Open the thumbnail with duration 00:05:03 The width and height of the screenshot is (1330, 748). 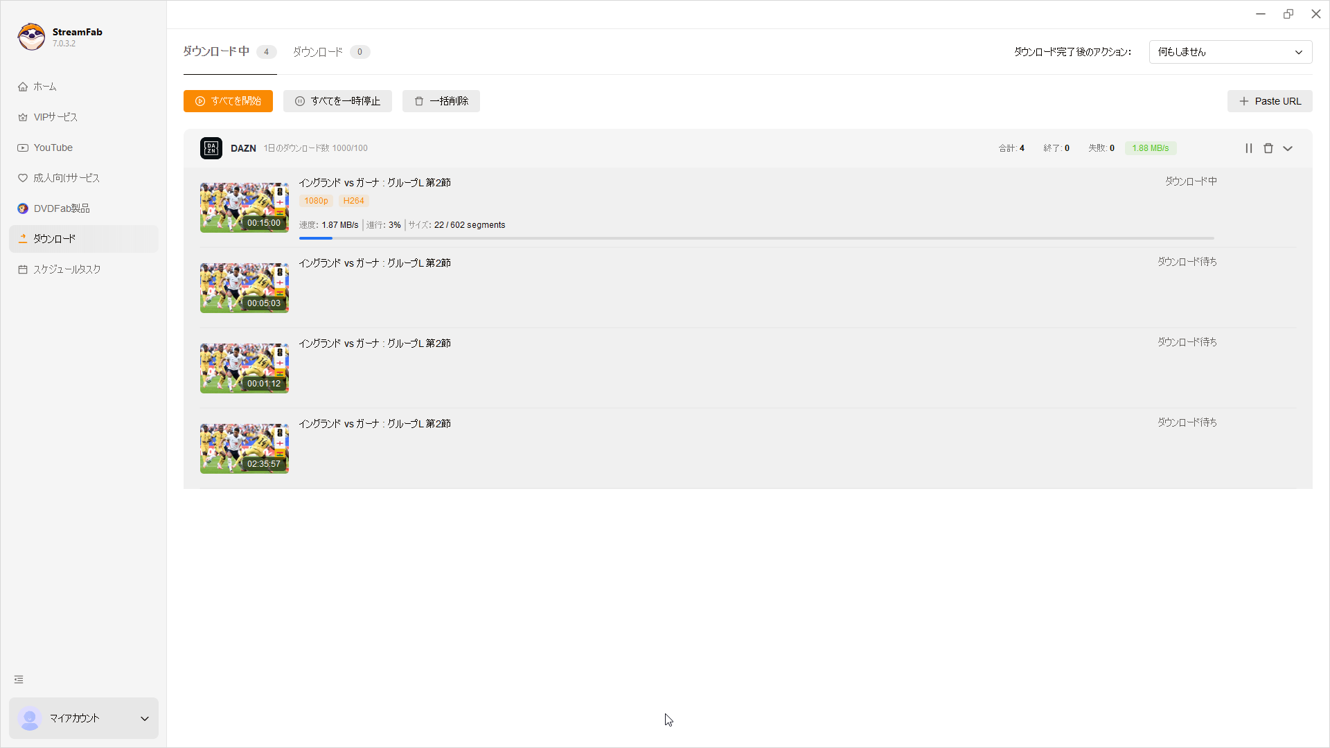pos(245,288)
